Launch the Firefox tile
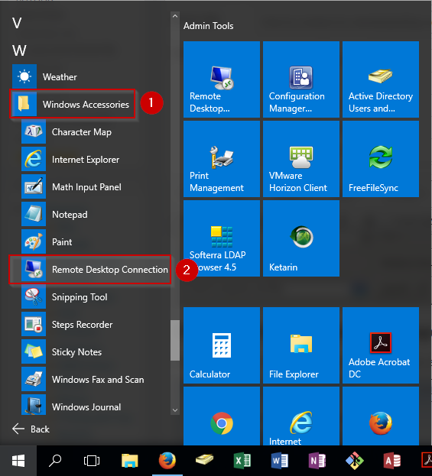The height and width of the screenshot is (476, 432). [381, 416]
